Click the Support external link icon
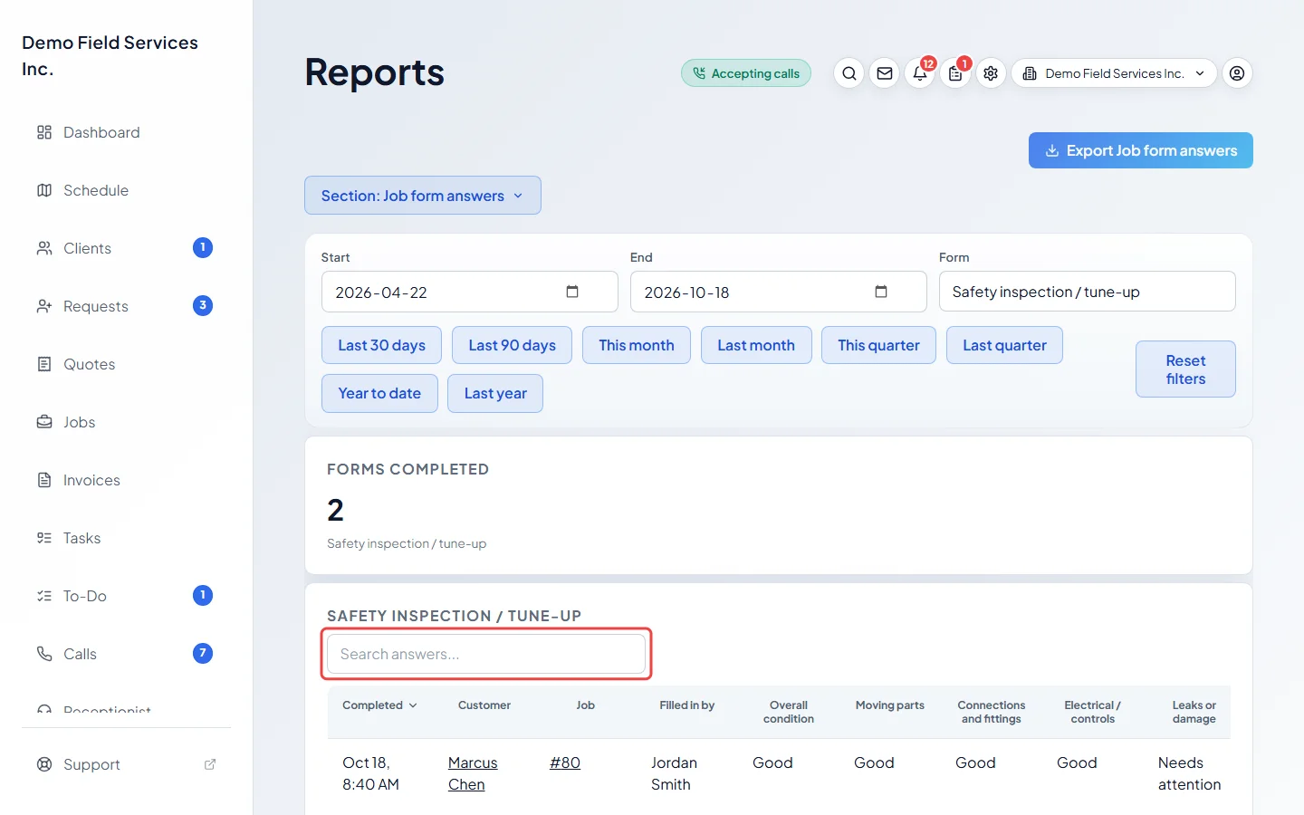 tap(210, 764)
